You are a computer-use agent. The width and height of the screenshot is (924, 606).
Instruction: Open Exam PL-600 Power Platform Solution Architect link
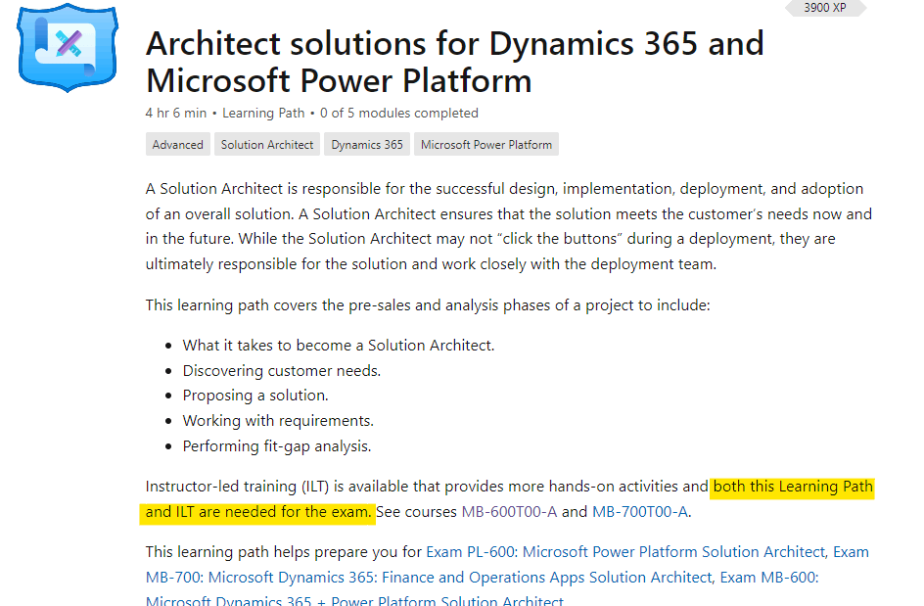click(x=625, y=552)
